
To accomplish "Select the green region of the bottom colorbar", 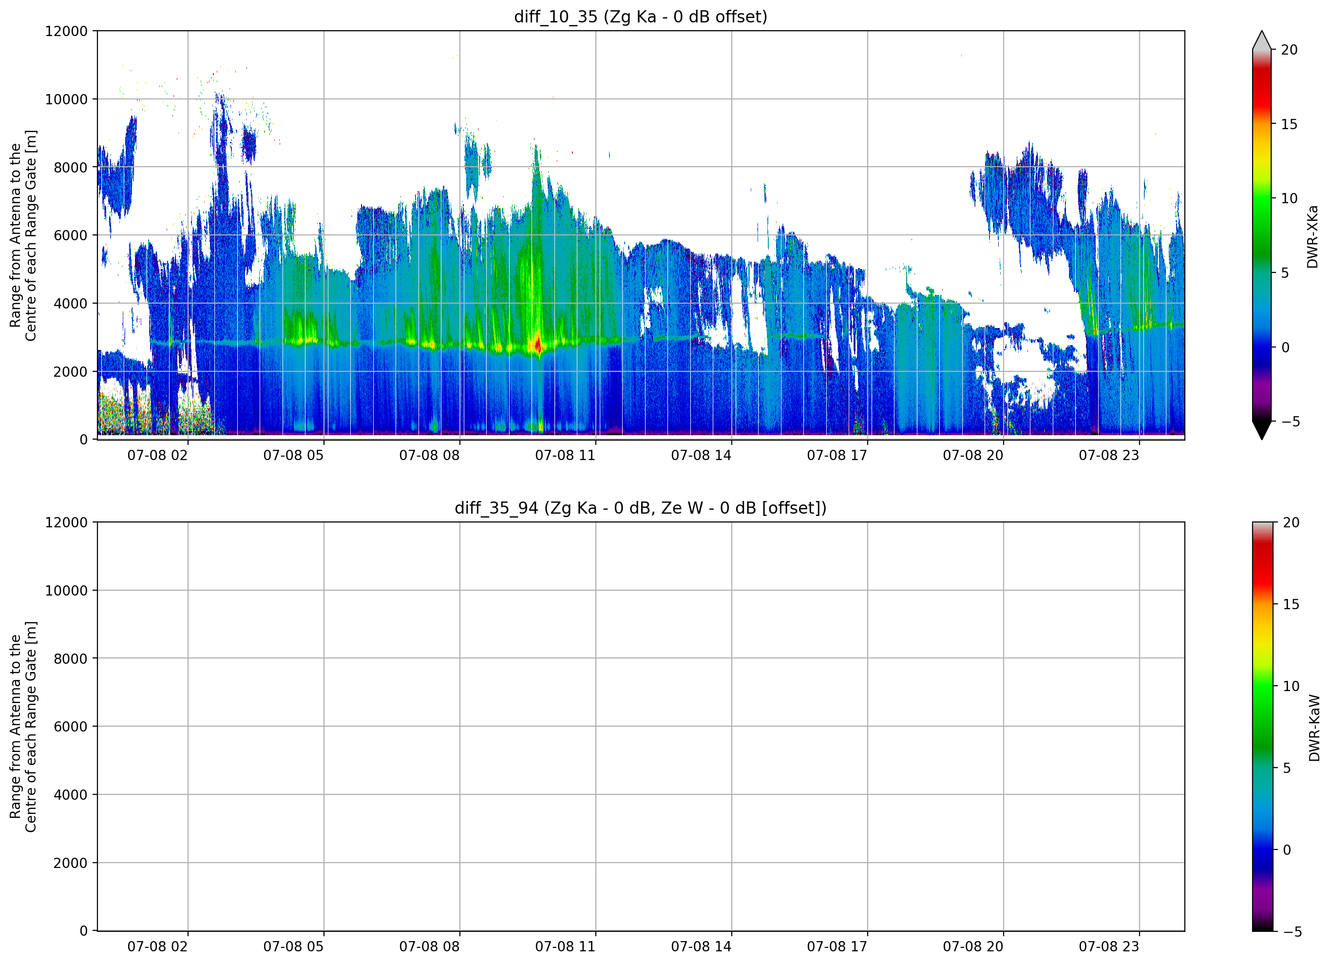I will tap(1262, 711).
